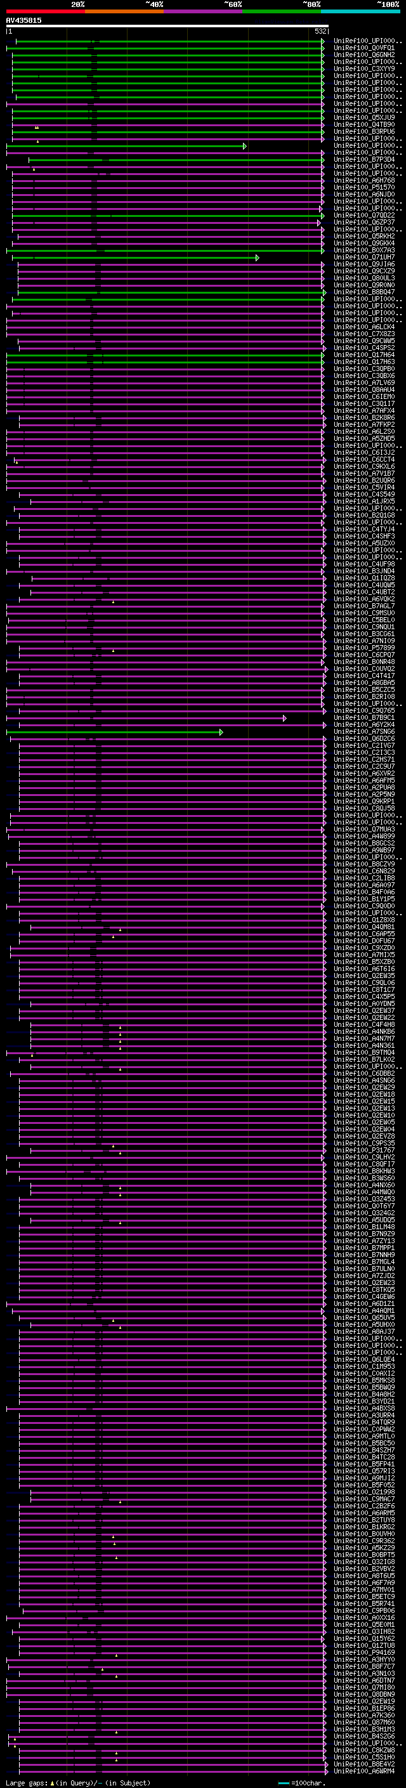Select the UniRef100_P31767 label
Screen dimensions: 406x1788
[364, 1151]
